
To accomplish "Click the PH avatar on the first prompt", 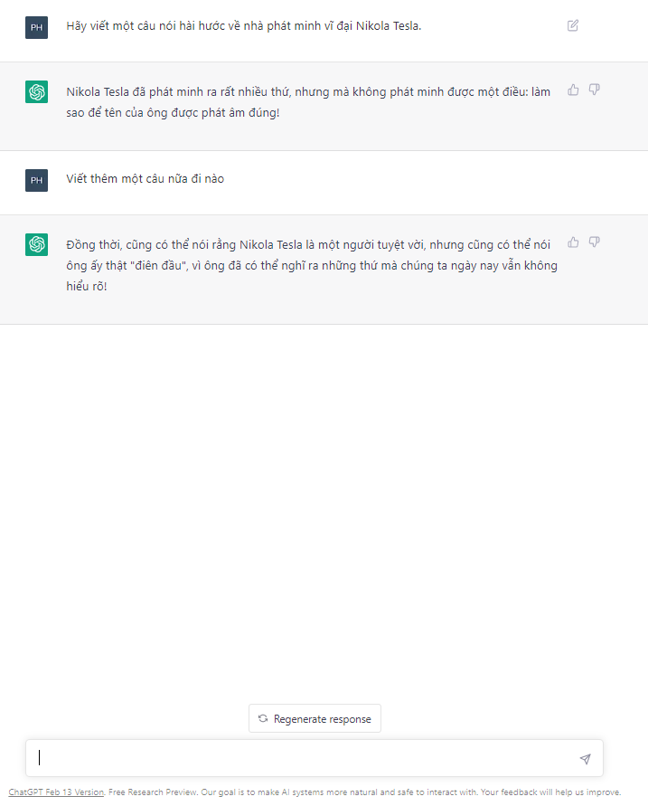I will [x=36, y=27].
